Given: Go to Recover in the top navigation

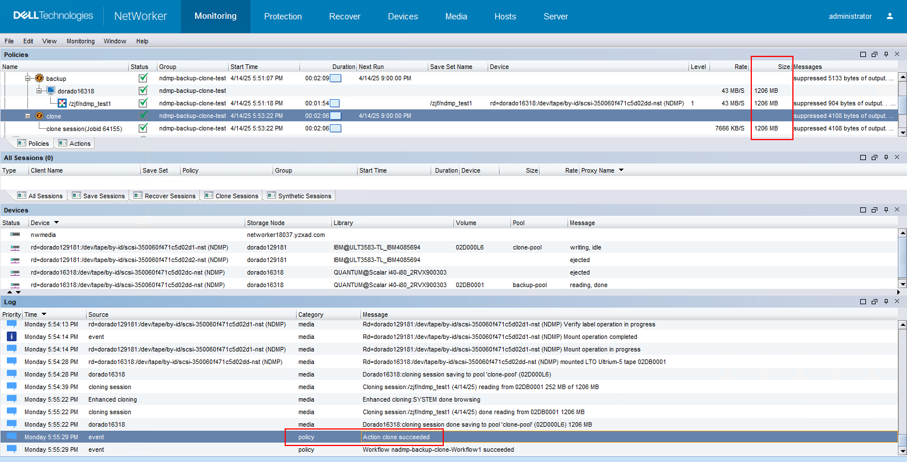Looking at the screenshot, I should 345,17.
